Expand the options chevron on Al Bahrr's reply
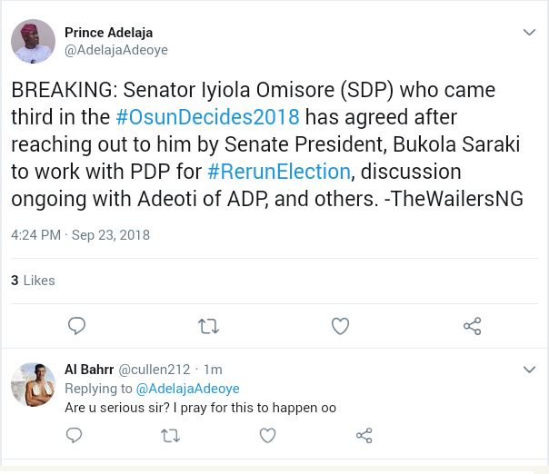The height and width of the screenshot is (474, 549). pos(529,370)
